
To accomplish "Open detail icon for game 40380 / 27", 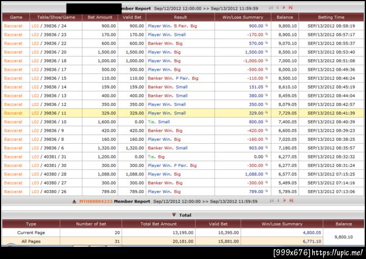I will 267,182.
